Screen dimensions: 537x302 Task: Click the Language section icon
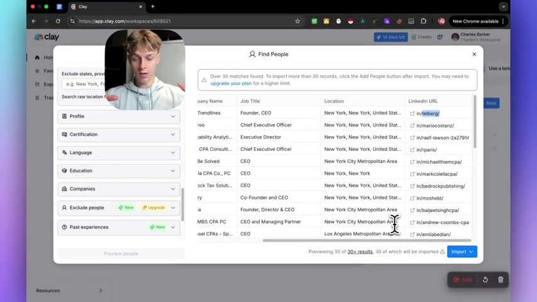point(64,152)
